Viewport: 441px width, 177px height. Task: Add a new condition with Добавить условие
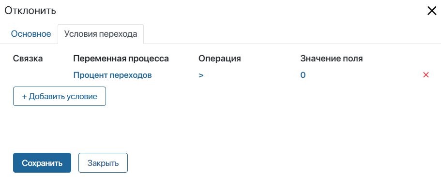(x=60, y=96)
